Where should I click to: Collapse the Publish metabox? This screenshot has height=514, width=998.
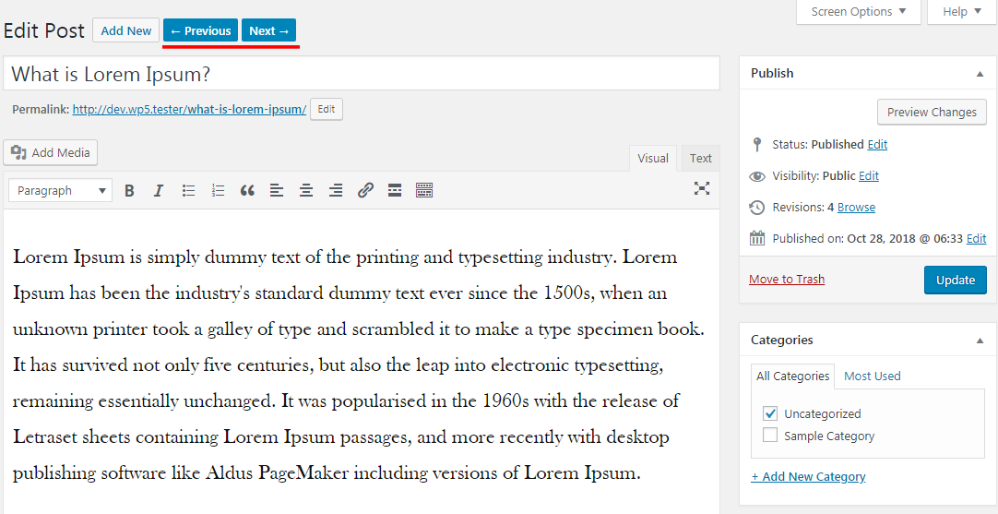pyautogui.click(x=980, y=74)
